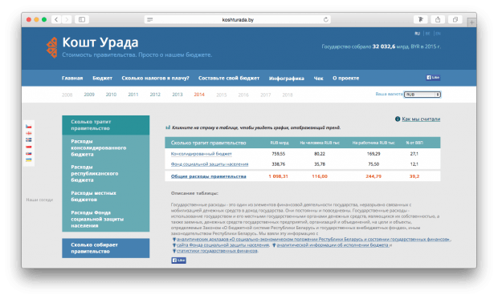This screenshot has width=498, height=299.
Task: Open the Czech flag neighbor site
Action: 29,127
